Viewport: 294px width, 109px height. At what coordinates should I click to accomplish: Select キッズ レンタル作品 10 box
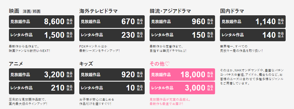112,88
